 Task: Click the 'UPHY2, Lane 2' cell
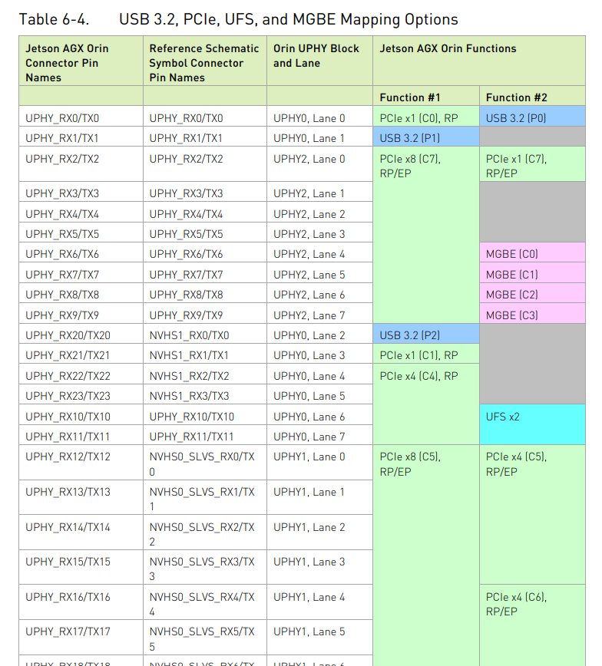319,212
